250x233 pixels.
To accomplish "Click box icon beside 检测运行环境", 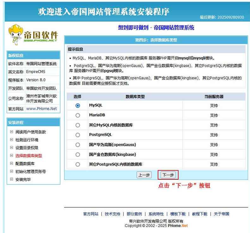I will [x=11, y=140].
